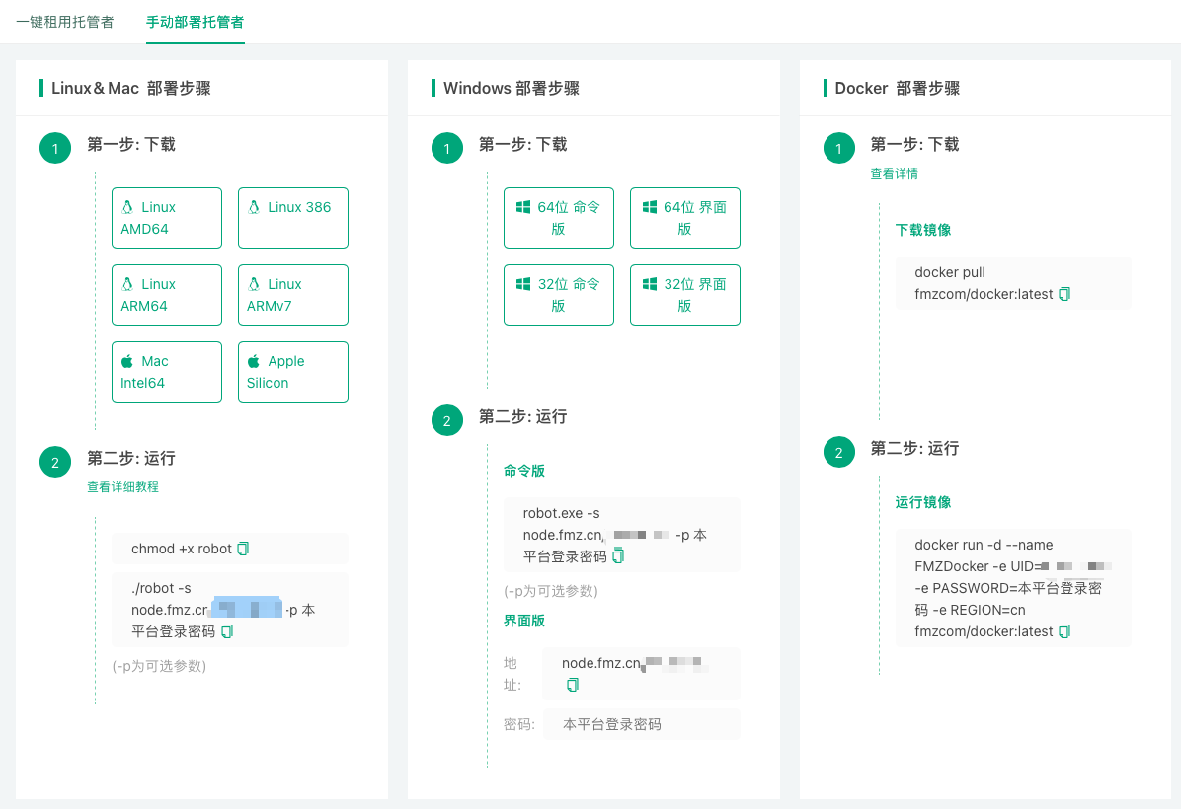Download the Windows 64位 界面版
This screenshot has width=1181, height=809.
coord(685,217)
